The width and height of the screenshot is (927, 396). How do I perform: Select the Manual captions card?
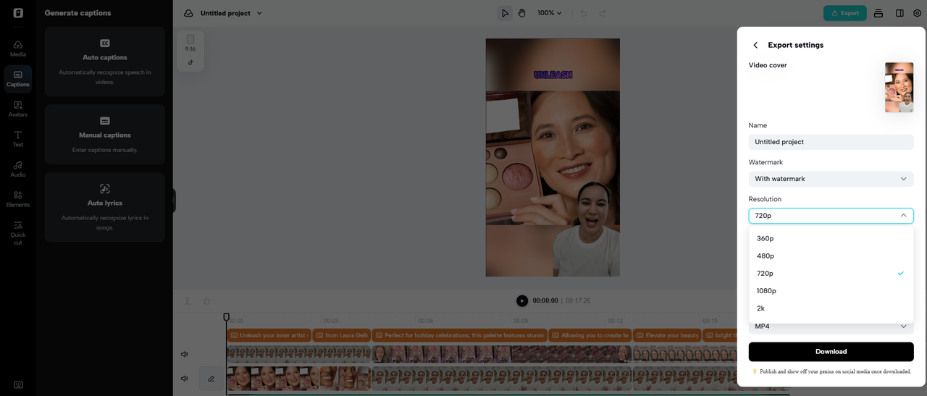[105, 135]
